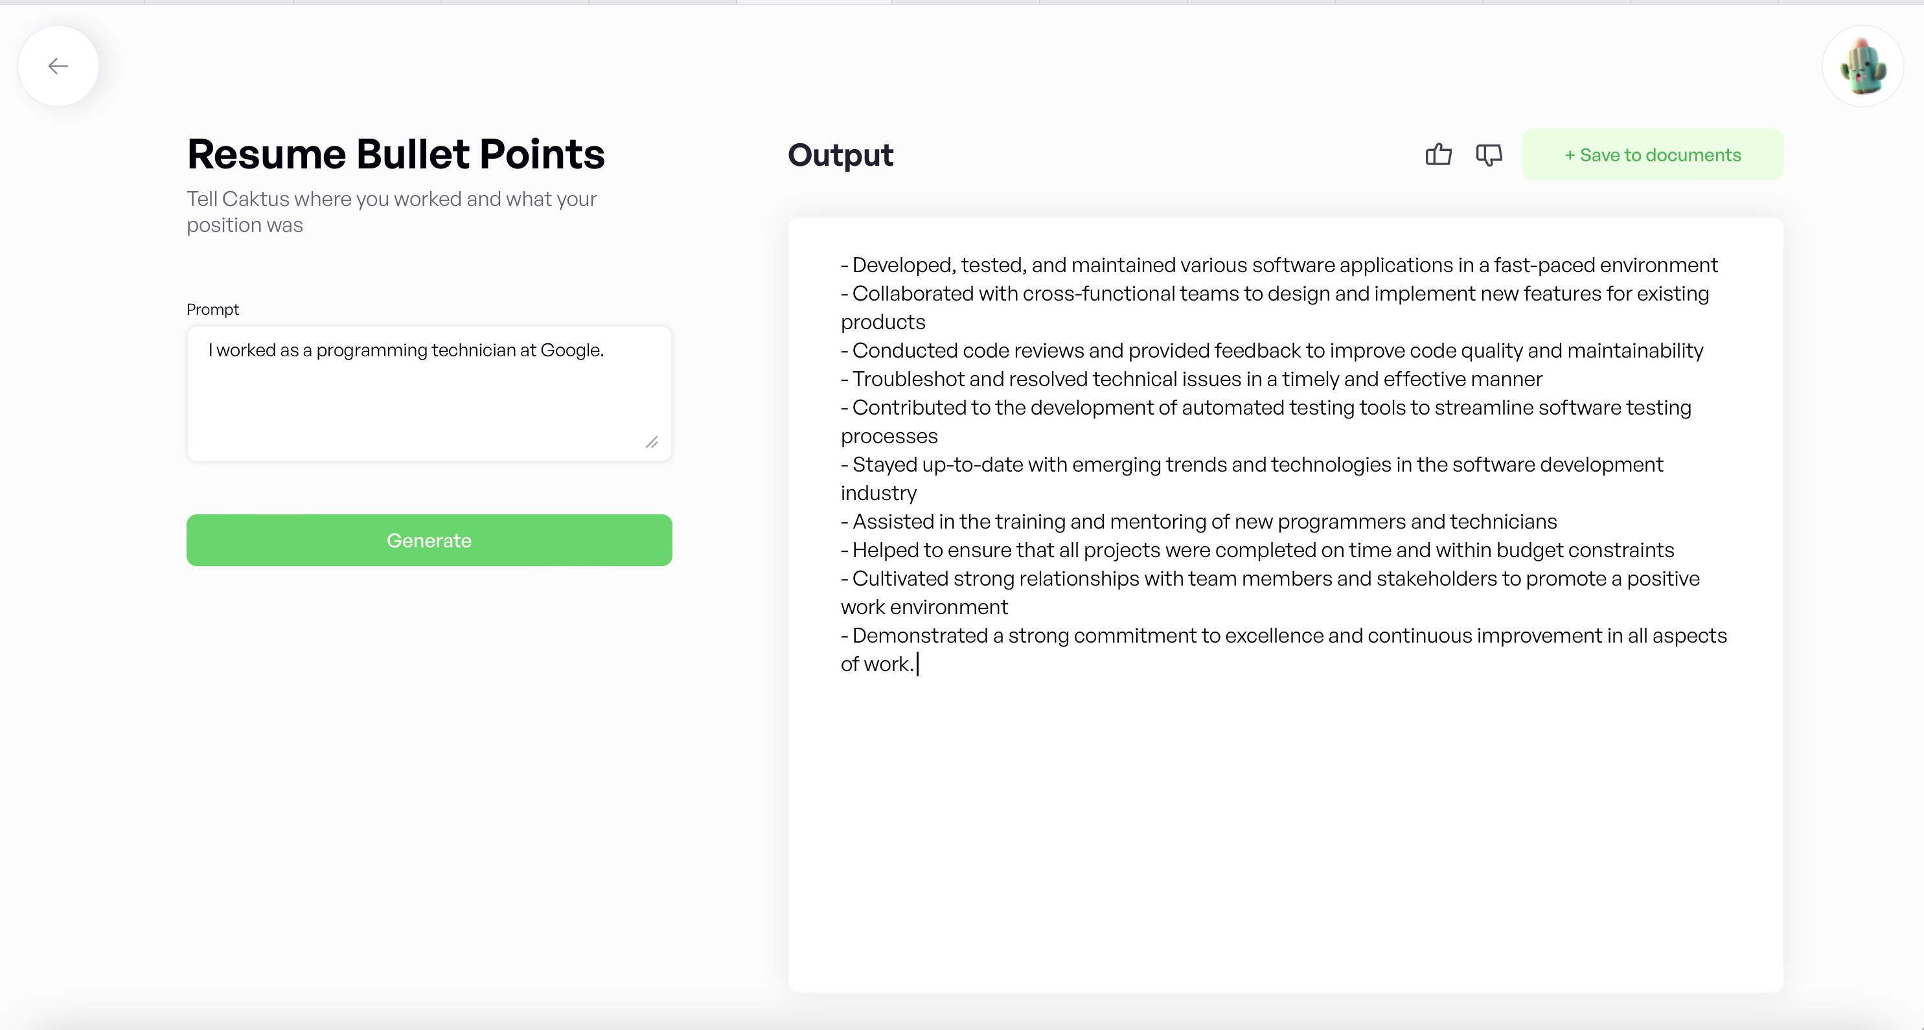The width and height of the screenshot is (1924, 1030).
Task: Click the "Resume Bullet Points" heading
Action: click(x=395, y=154)
